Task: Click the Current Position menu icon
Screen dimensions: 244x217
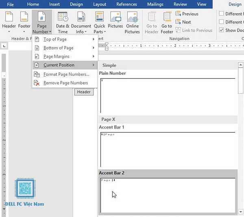Action: pyautogui.click(x=37, y=65)
